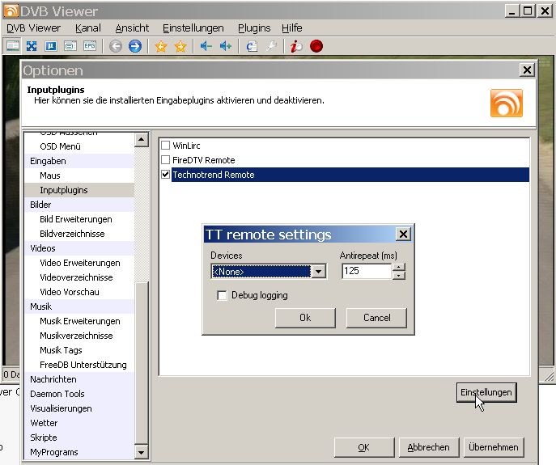
Task: Click the grey back arrow icon
Action: point(116,46)
